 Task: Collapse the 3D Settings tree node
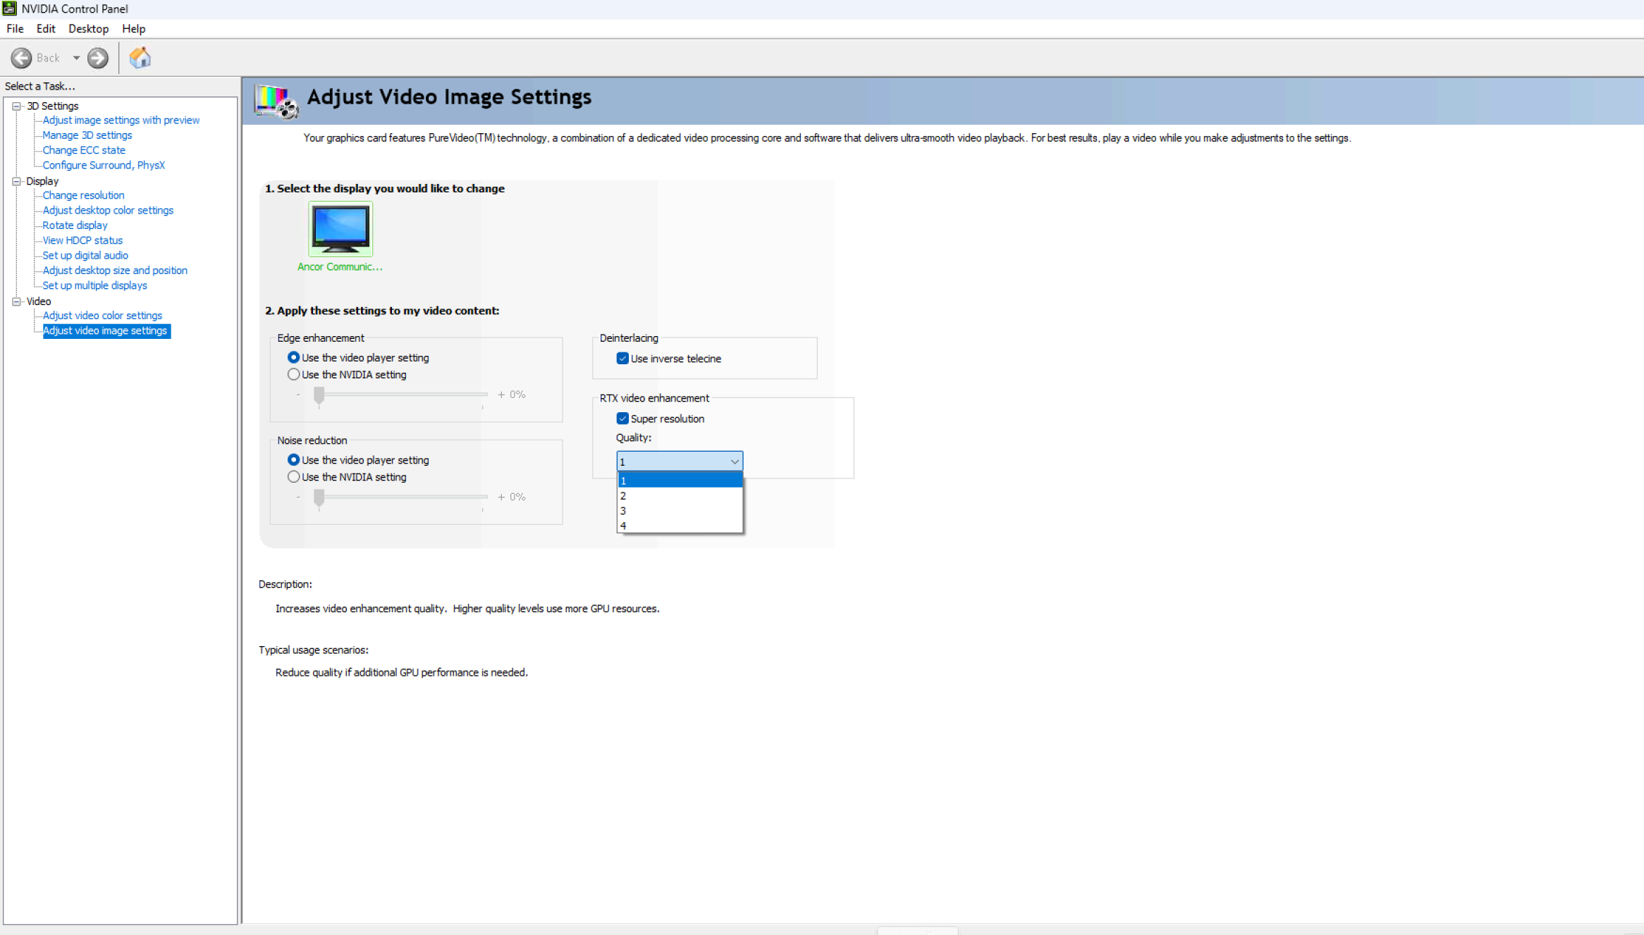point(16,106)
